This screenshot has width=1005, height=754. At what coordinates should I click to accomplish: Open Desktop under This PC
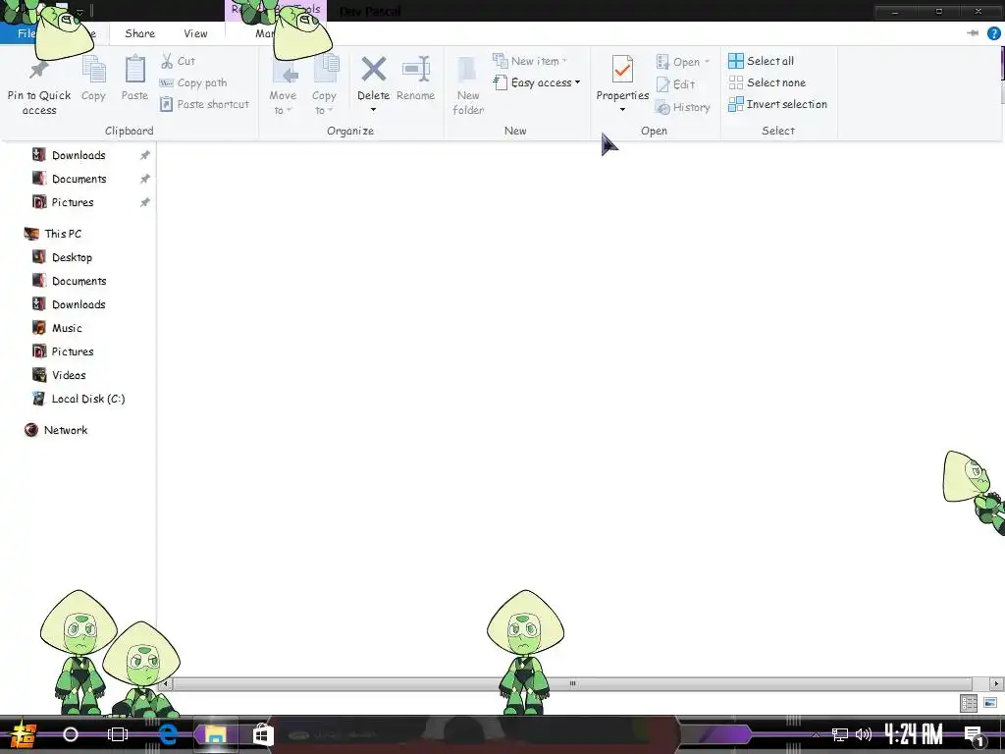tap(72, 257)
